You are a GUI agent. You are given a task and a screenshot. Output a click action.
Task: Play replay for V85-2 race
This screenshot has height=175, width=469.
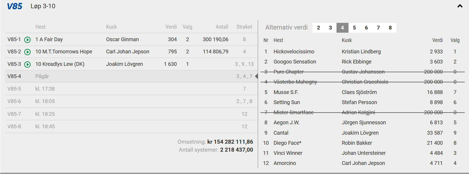point(27,52)
